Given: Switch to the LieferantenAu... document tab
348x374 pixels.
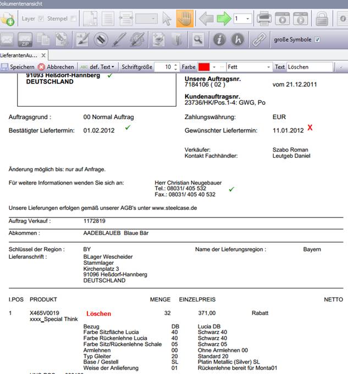Looking at the screenshot, I should tap(19, 55).
